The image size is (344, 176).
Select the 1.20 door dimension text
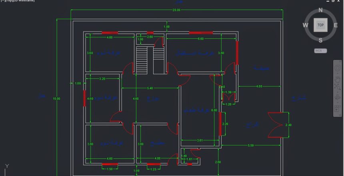[x=229, y=104]
